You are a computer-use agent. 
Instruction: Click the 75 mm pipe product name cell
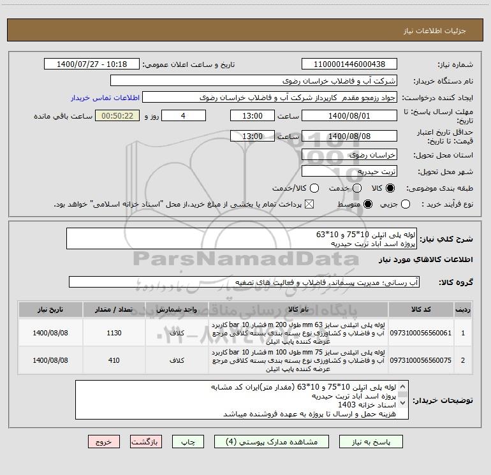pos(298,360)
